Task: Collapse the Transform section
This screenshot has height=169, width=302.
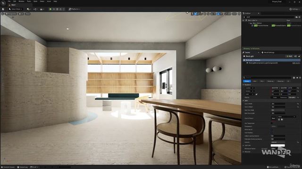Action: (x=243, y=84)
